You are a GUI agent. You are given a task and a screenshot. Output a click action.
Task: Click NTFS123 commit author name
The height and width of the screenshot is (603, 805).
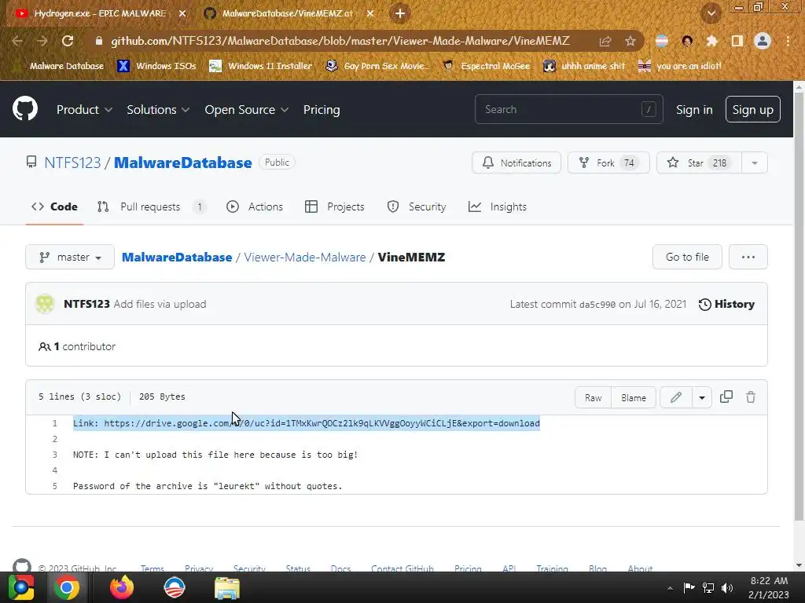tap(86, 304)
